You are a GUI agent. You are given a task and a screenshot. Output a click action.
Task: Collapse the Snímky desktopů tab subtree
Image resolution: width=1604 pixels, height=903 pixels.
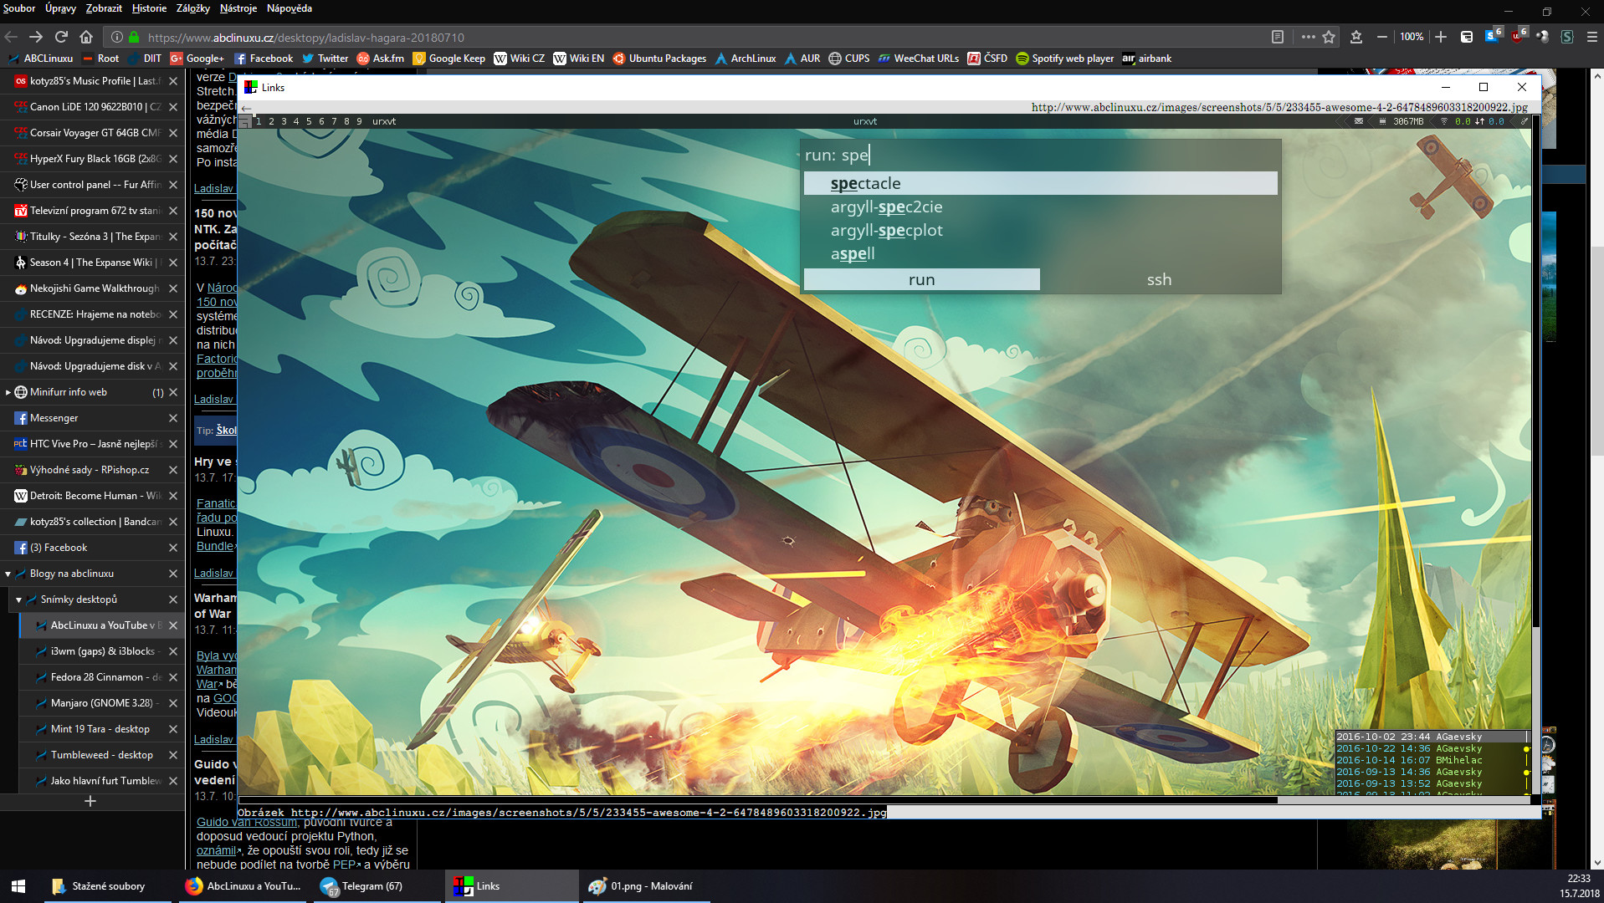tap(19, 599)
